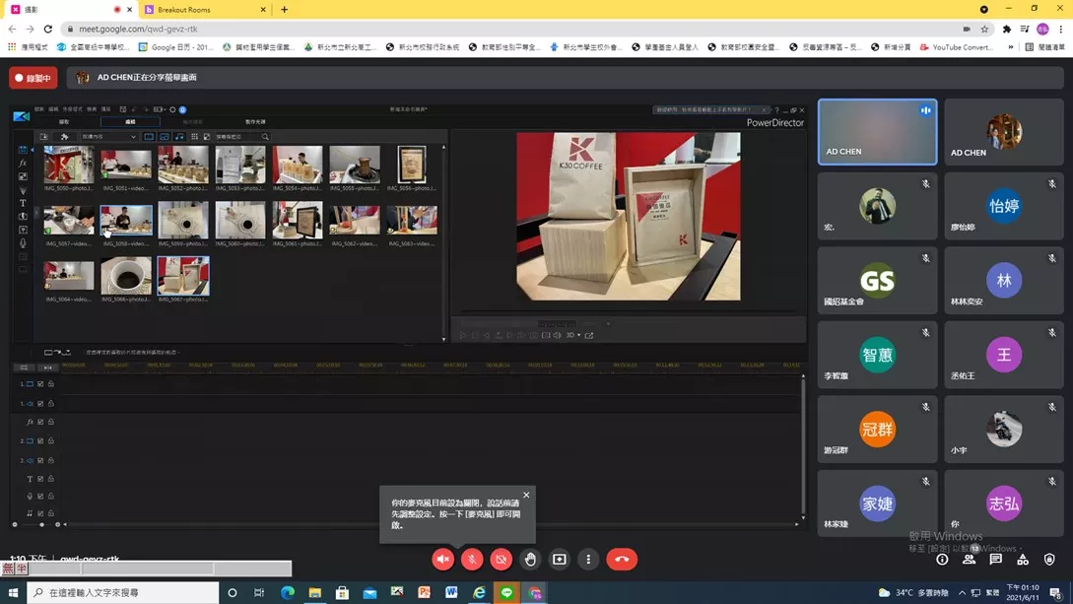1073x604 pixels.
Task: Open Meet more options menu
Action: coord(588,559)
